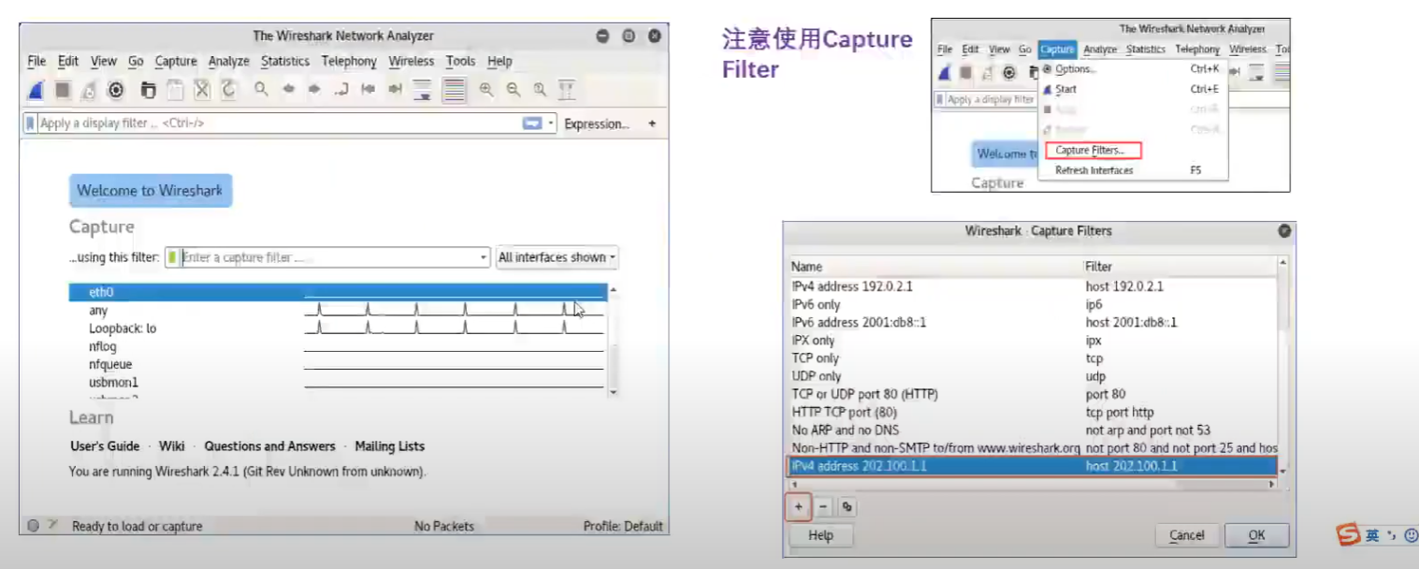Click display filter bookmark icon
The width and height of the screenshot is (1419, 569).
31,123
